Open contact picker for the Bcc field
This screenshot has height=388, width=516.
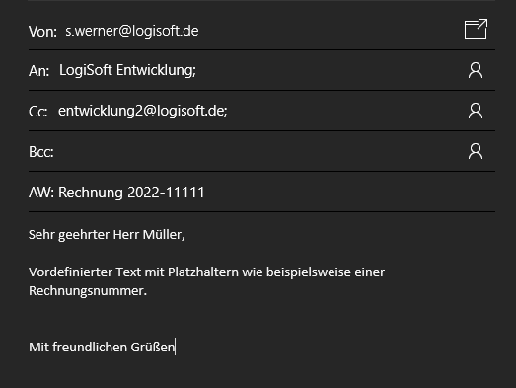pos(476,151)
